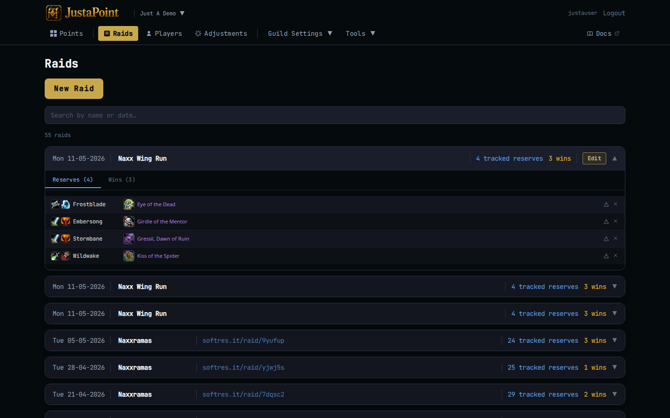
Task: Expand the Naxxramas raid dated 05-05-2026
Action: [615, 340]
